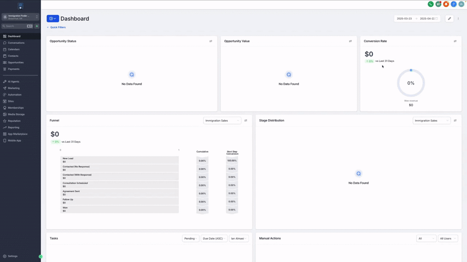The image size is (467, 262).
Task: Click the user avatar in top bar
Action: click(461, 4)
